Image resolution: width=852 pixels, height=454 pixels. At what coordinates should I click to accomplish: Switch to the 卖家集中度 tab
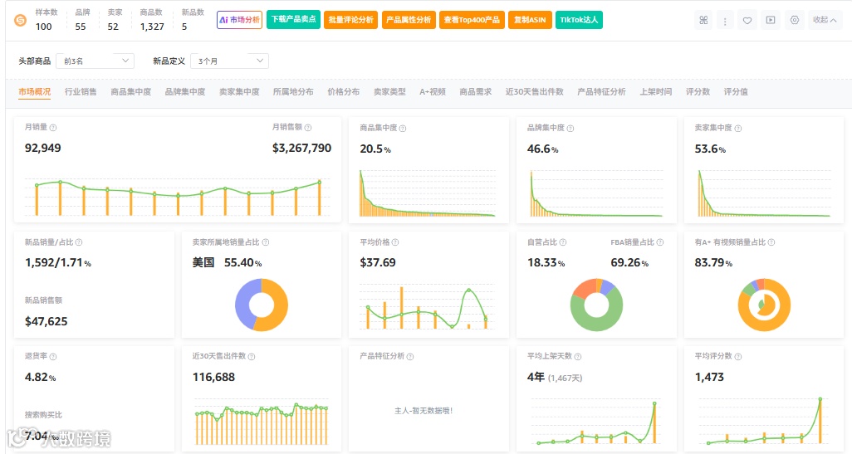(239, 92)
